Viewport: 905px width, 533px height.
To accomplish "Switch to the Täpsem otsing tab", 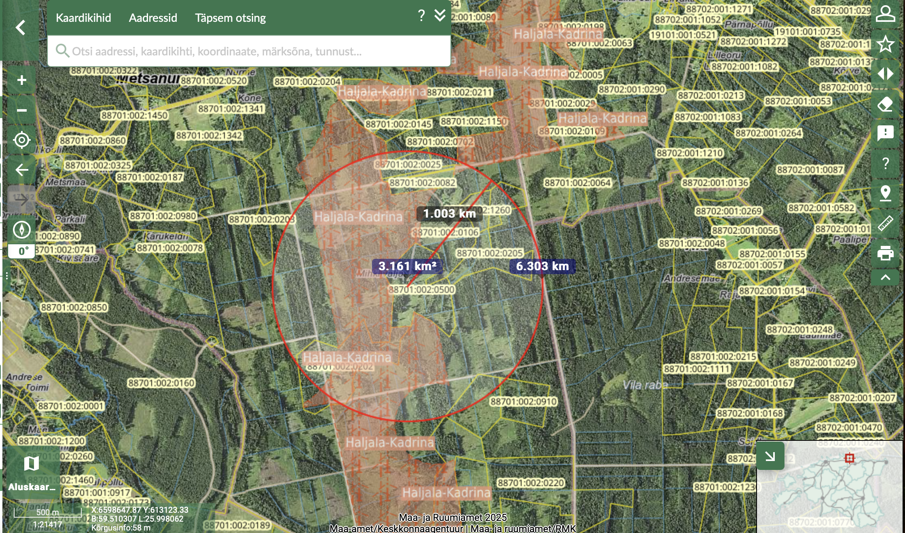I will pyautogui.click(x=230, y=18).
